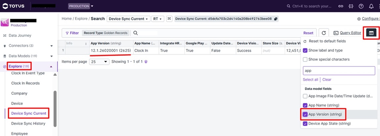Click the Data Models database icon
380x136 pixels.
[5, 56]
